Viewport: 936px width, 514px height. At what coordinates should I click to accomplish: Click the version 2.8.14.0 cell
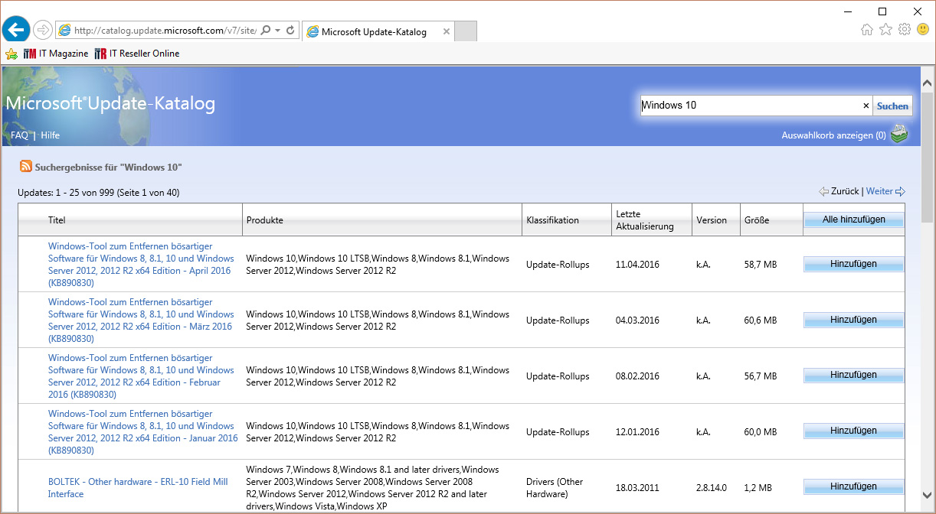click(712, 488)
